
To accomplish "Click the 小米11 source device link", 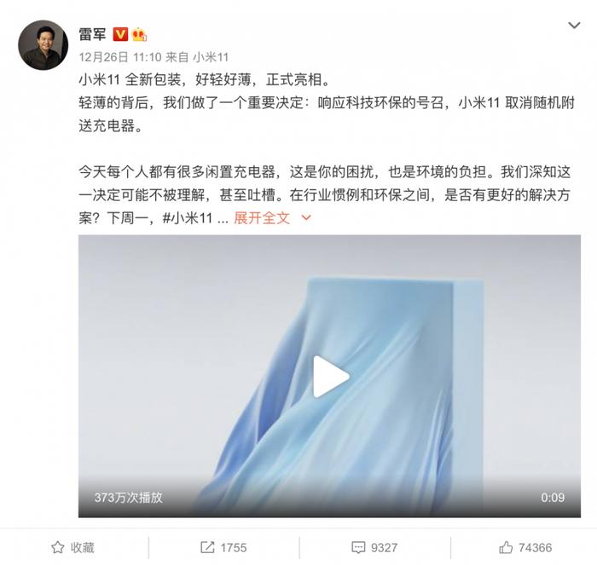I will tap(211, 57).
